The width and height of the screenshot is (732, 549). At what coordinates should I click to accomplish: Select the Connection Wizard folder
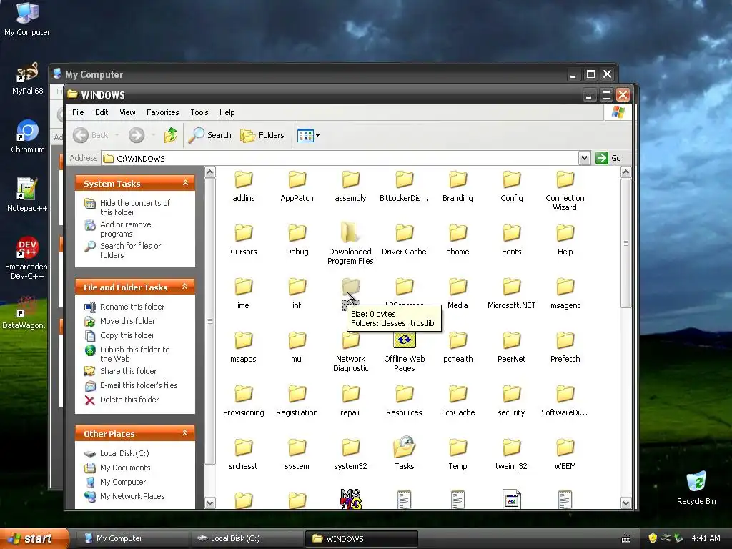565,191
